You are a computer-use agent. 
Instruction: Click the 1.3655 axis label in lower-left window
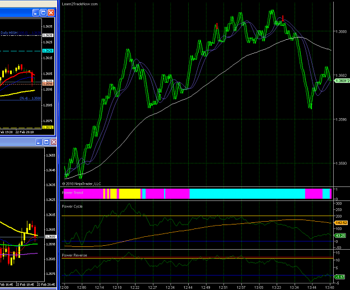click(50, 155)
